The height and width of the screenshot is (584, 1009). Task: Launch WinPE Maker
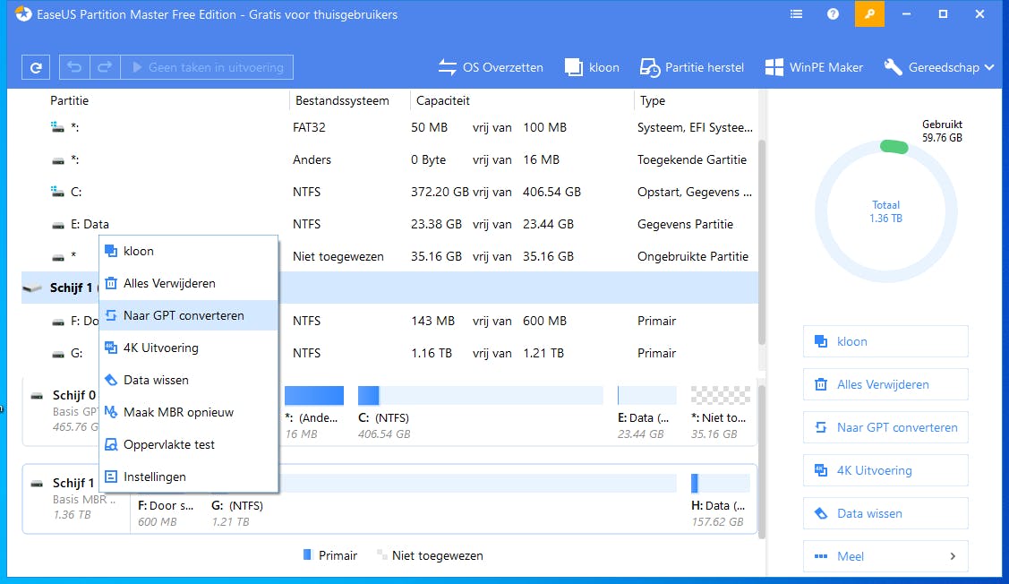point(813,67)
